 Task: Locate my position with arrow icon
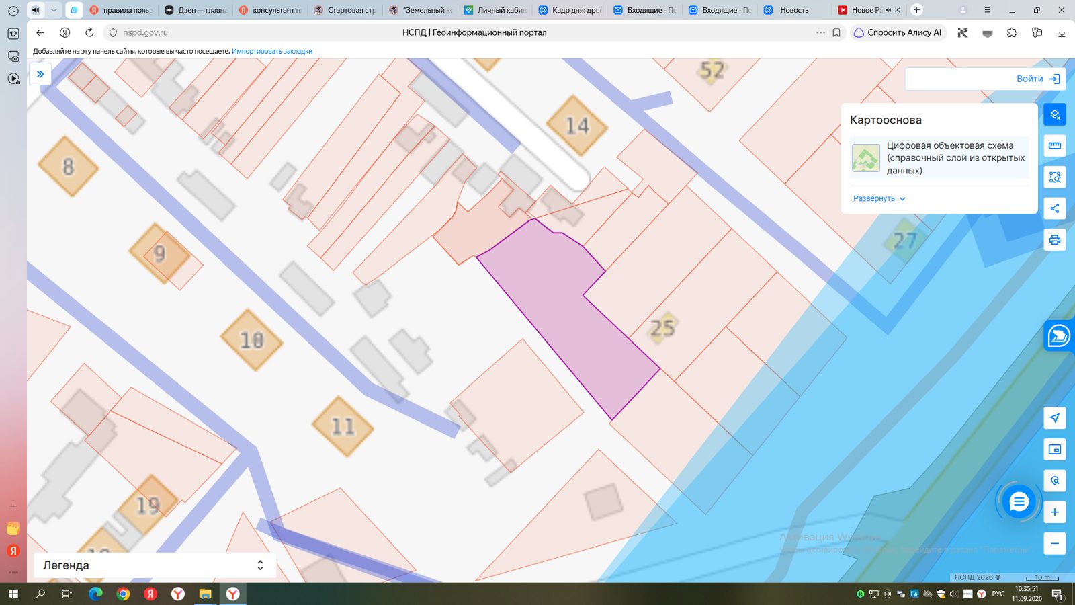(x=1055, y=418)
